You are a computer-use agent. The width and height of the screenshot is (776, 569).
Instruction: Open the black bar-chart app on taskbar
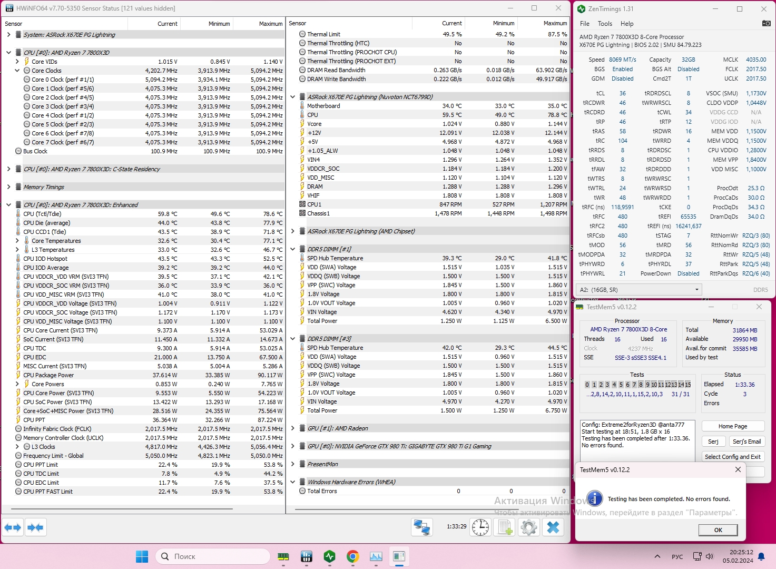307,556
